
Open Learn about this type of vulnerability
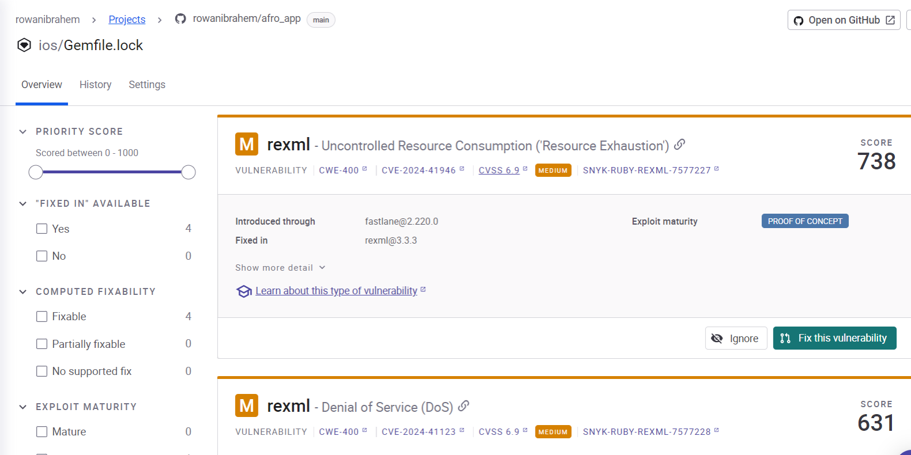tap(336, 291)
